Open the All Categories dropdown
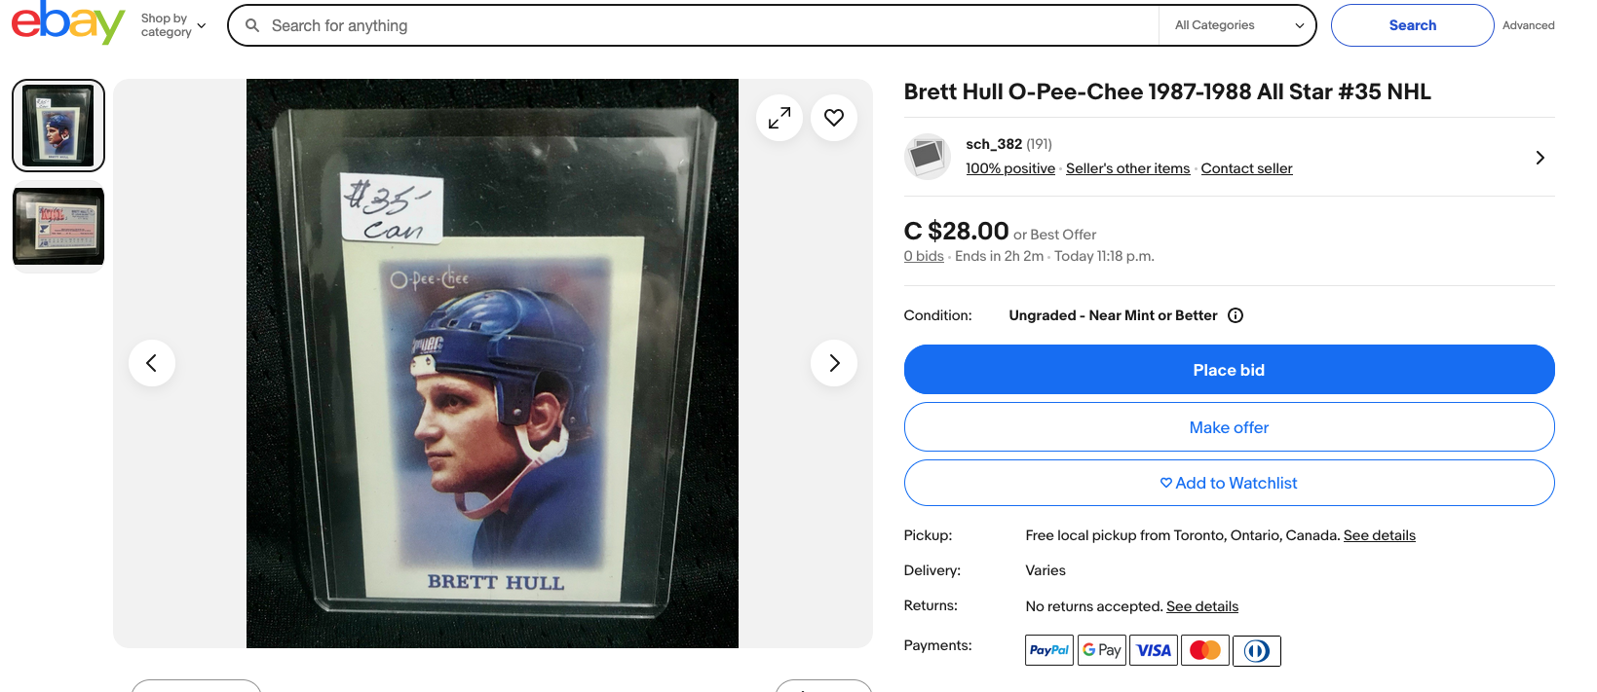Screen dimensions: 1597x692 1238,25
